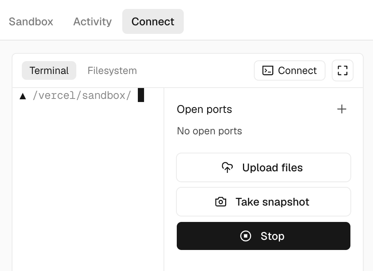The image size is (373, 271).
Task: Click the plus icon beside Open ports
Action: [x=341, y=109]
